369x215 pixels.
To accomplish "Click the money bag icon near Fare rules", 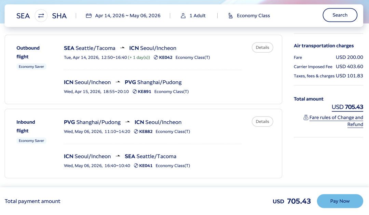I will pos(306,118).
